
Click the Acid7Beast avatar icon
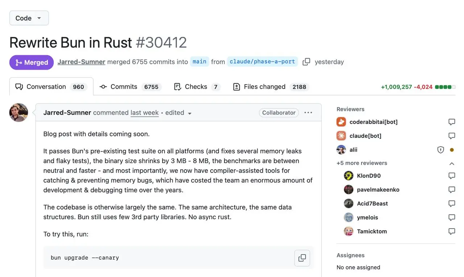point(348,204)
